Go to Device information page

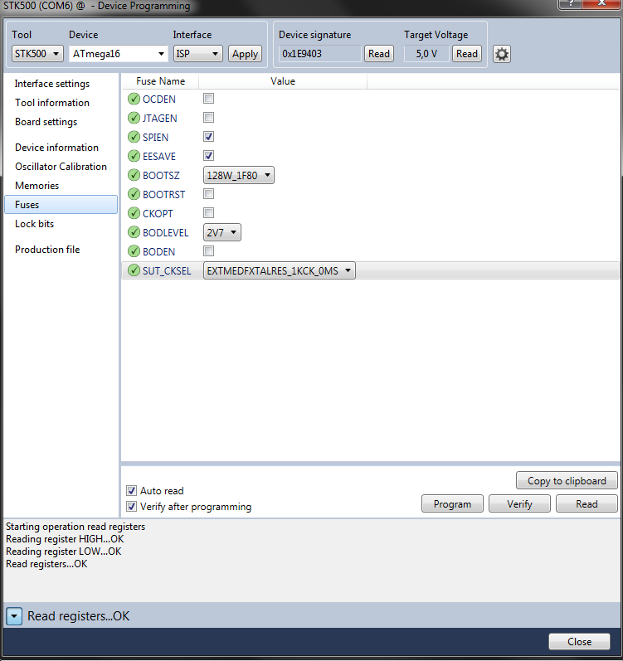[57, 148]
